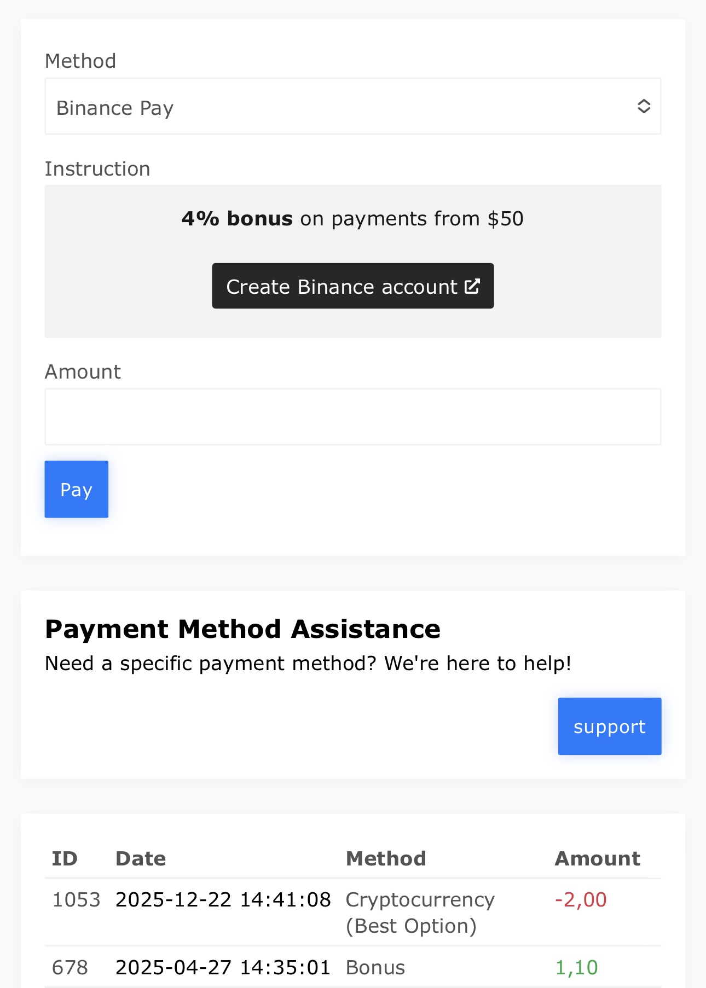This screenshot has width=706, height=988.
Task: Click the Date column header
Action: point(141,858)
